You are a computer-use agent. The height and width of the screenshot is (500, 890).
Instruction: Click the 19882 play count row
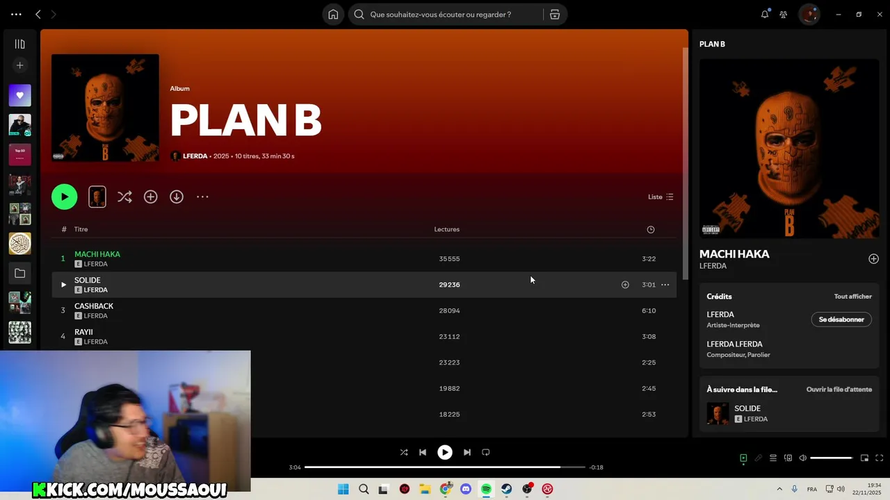click(449, 388)
